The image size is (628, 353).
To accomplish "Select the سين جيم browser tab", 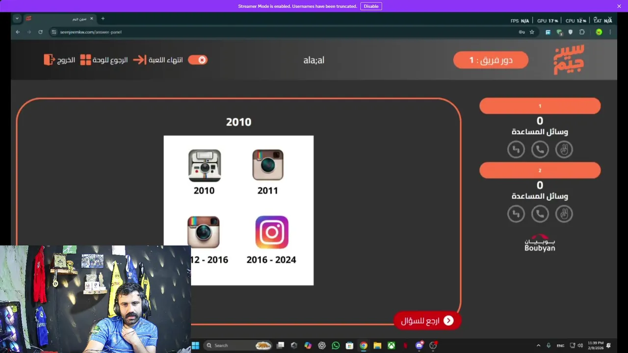I will [59, 19].
